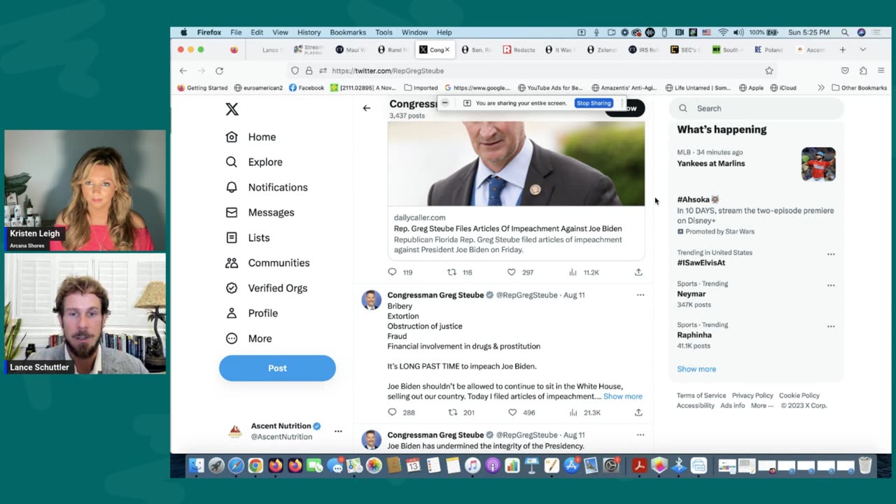Open the #ISawElvisAt trend
The height and width of the screenshot is (504, 896).
701,262
